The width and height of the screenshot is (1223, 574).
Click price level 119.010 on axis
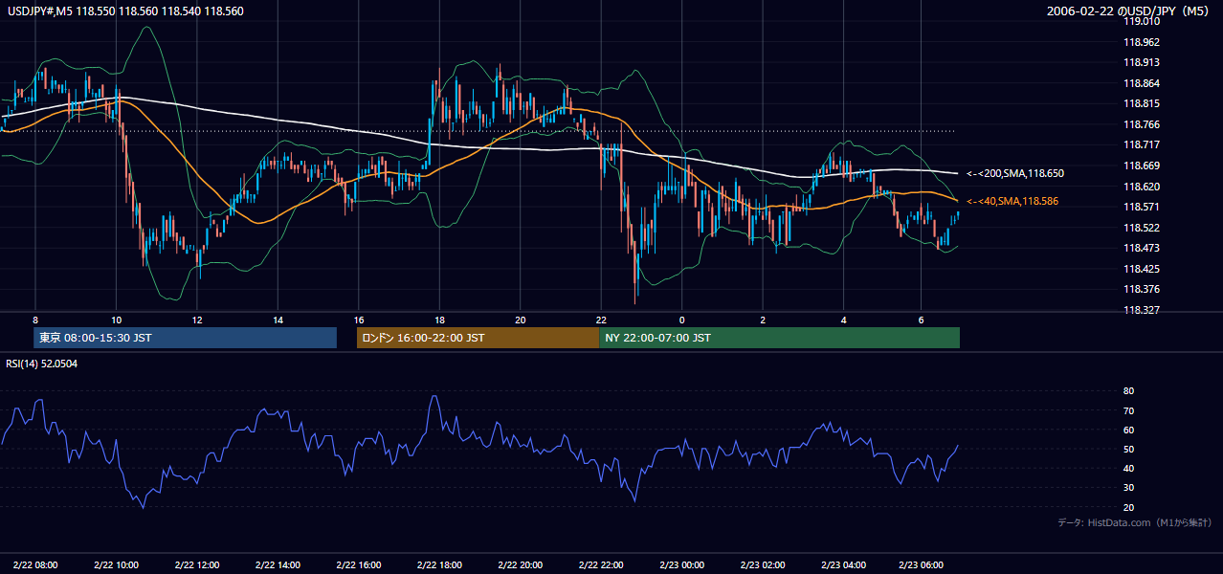(1141, 21)
